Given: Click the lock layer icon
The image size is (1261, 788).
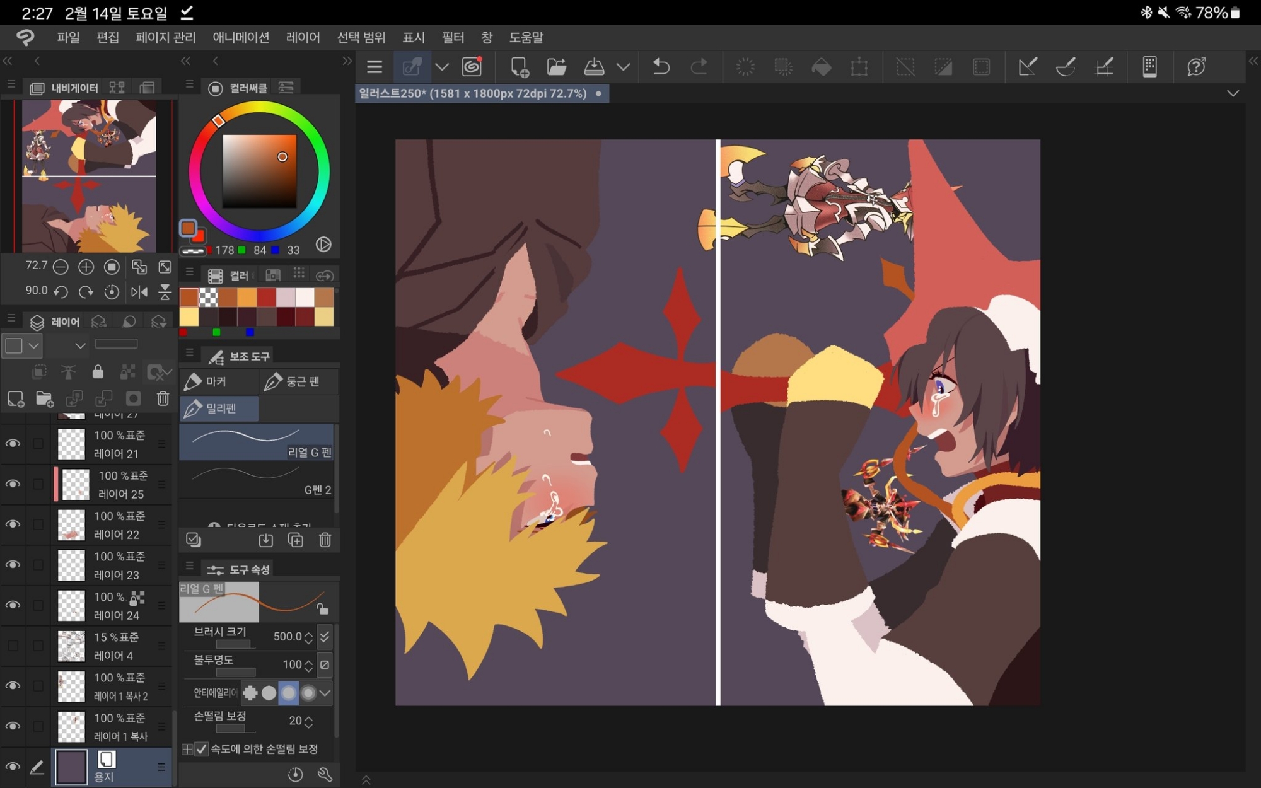Looking at the screenshot, I should click(98, 372).
